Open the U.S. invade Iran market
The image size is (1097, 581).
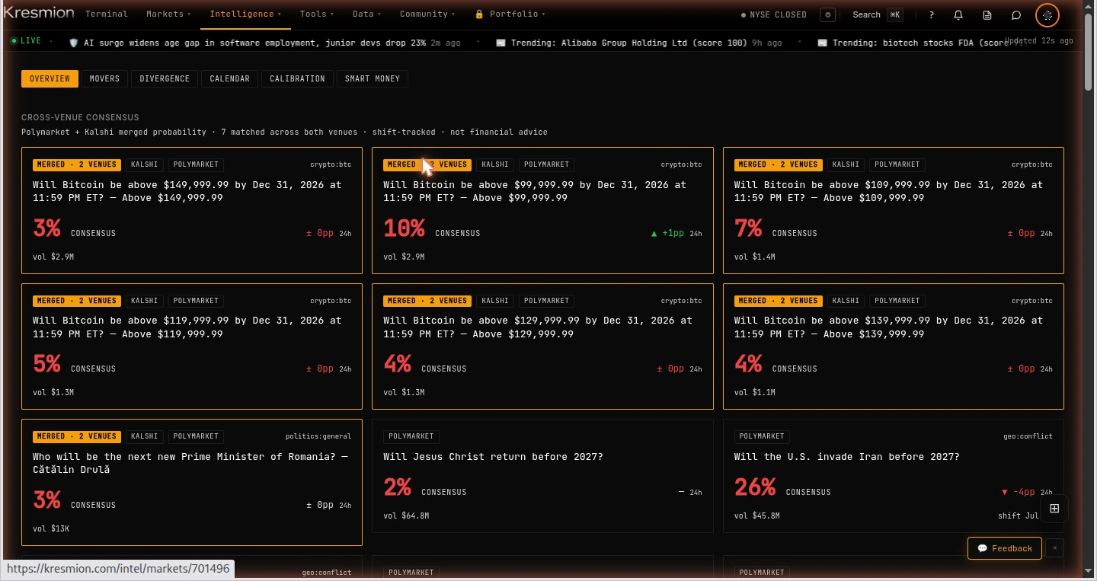(894, 476)
